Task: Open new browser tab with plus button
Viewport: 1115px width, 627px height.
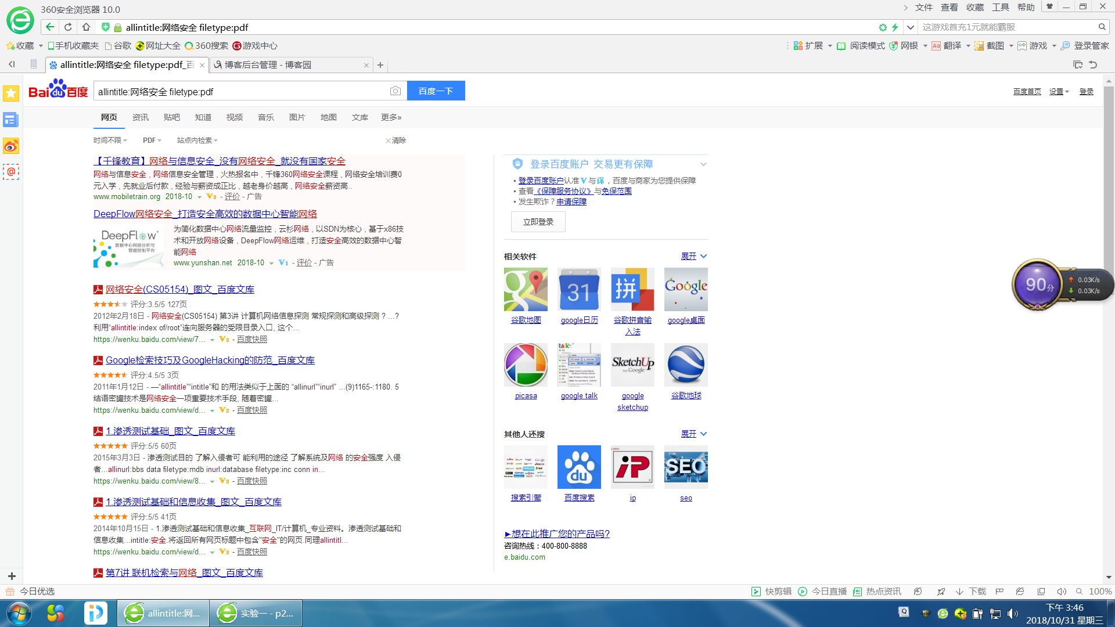Action: pyautogui.click(x=380, y=65)
